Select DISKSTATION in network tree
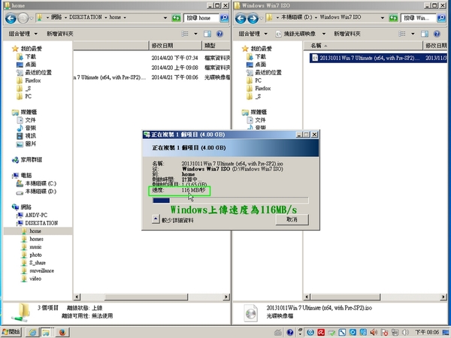The width and height of the screenshot is (451, 338). click(x=41, y=223)
